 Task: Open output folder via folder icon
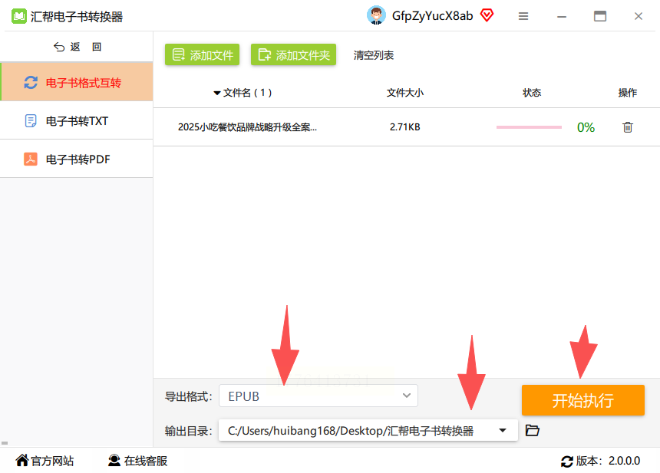[533, 430]
